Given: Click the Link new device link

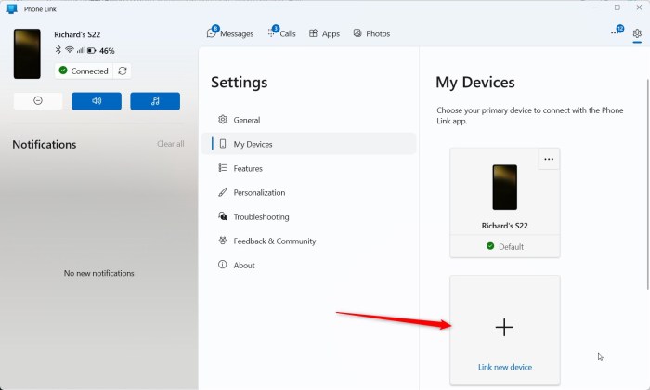Looking at the screenshot, I should click(x=505, y=367).
